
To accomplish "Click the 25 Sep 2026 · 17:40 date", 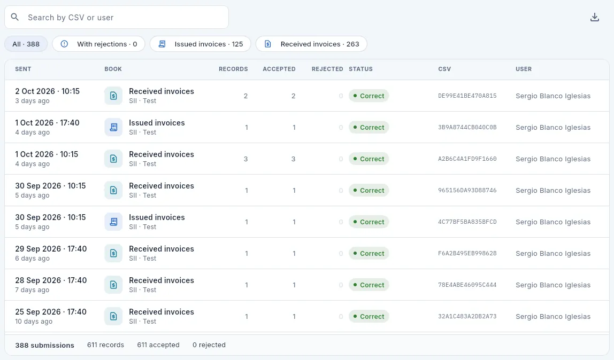I will coord(51,312).
